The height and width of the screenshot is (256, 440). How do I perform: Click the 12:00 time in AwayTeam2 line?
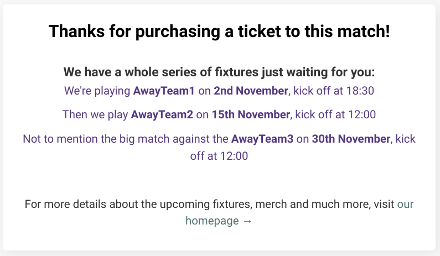(x=362, y=114)
